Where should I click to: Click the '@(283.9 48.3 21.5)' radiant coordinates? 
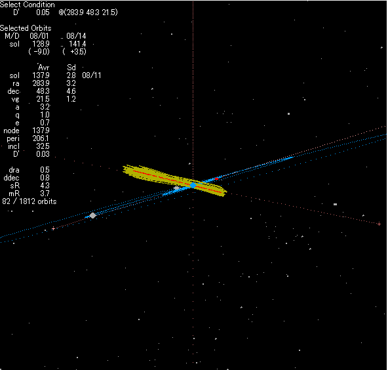coord(88,12)
